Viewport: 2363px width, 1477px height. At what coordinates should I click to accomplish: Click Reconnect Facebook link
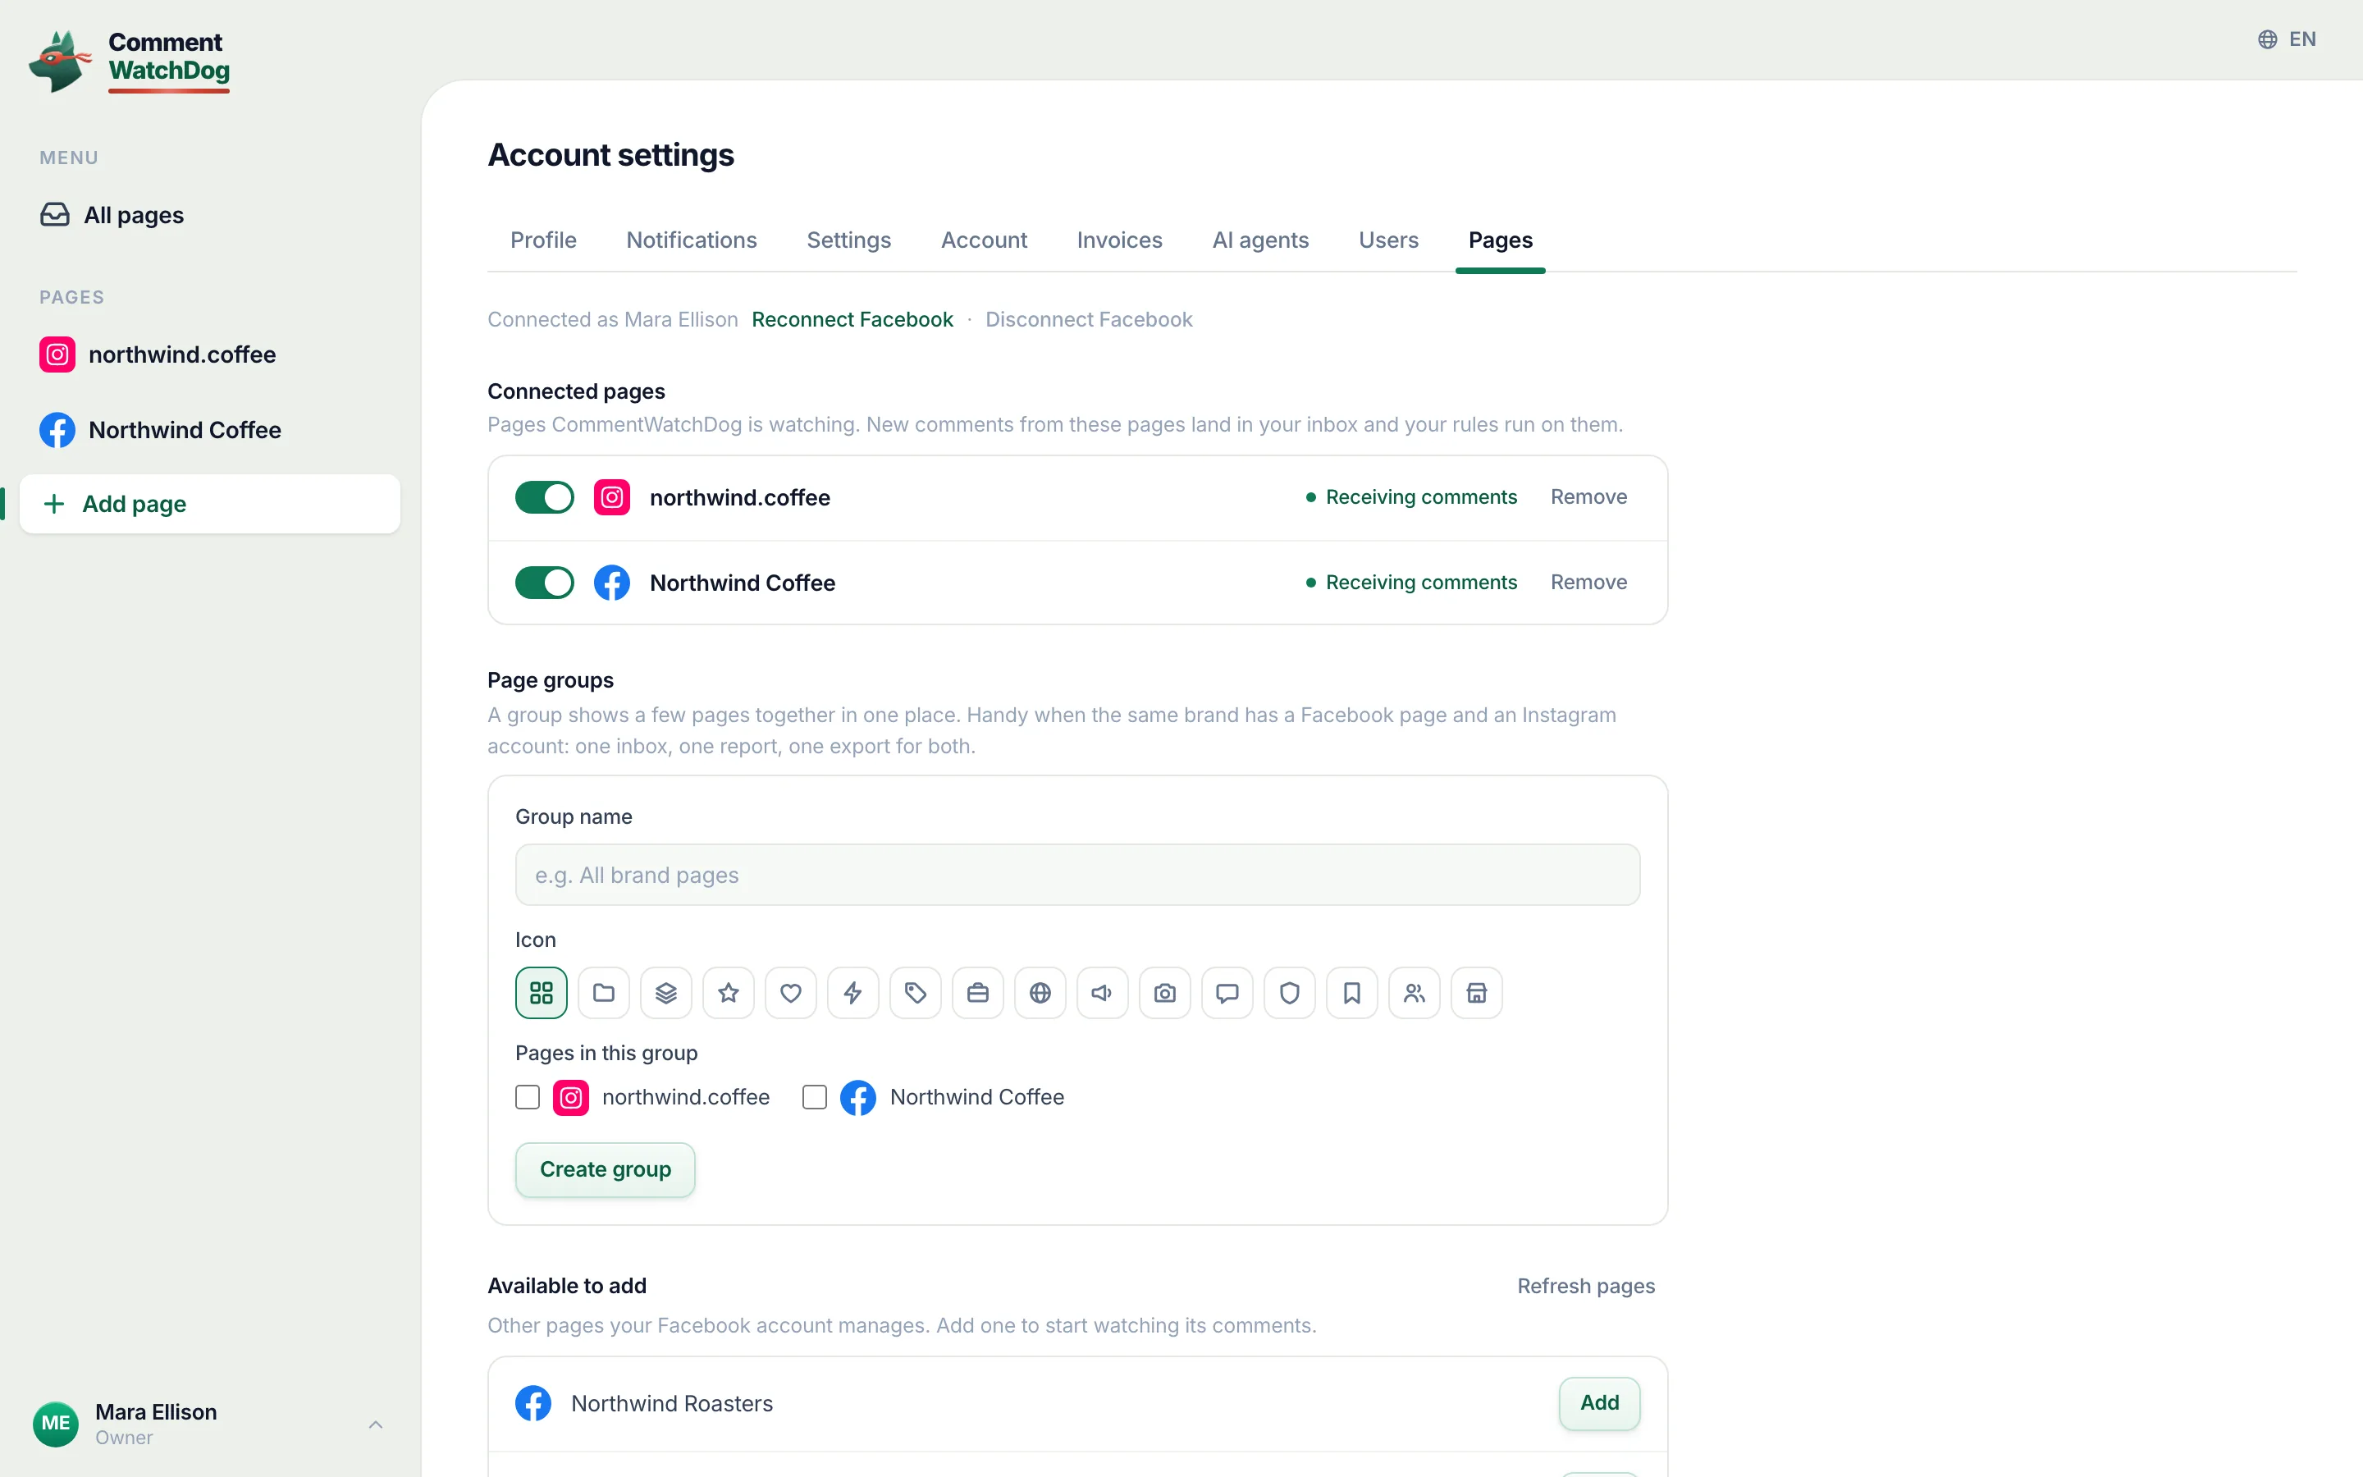(852, 319)
